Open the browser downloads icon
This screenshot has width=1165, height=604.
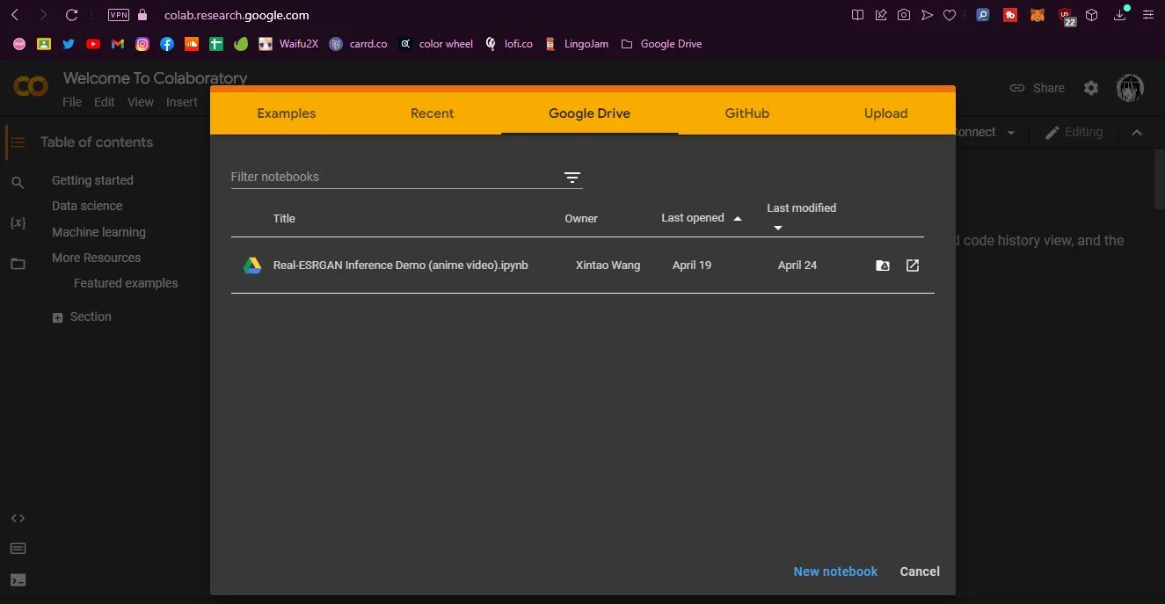pos(1121,14)
